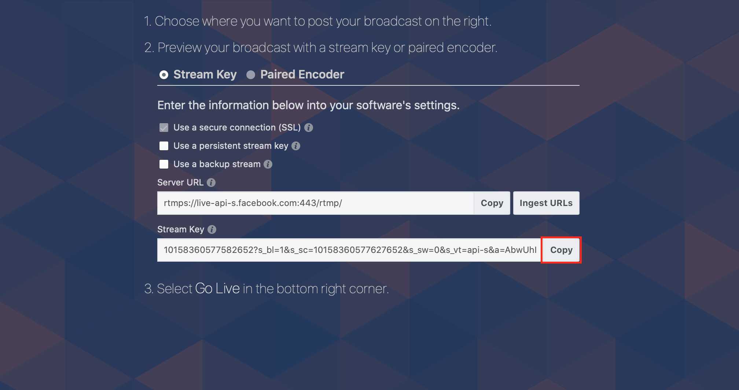
Task: Click persistent stream key info icon
Action: click(x=296, y=146)
